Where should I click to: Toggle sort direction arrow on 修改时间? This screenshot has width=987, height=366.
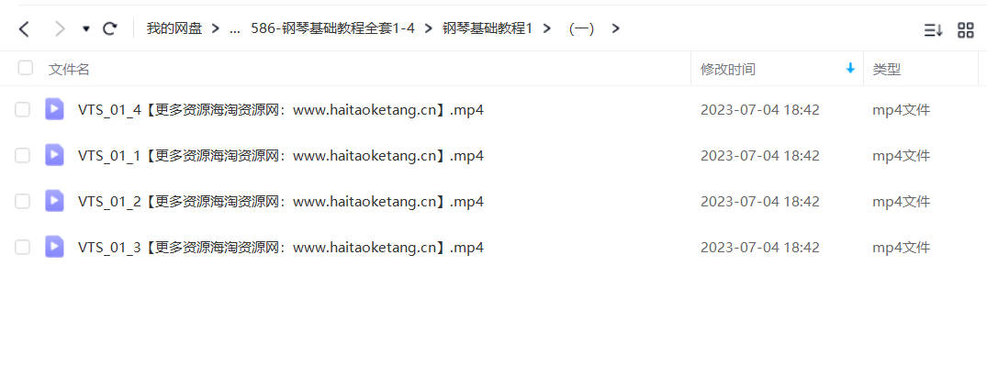pos(850,69)
